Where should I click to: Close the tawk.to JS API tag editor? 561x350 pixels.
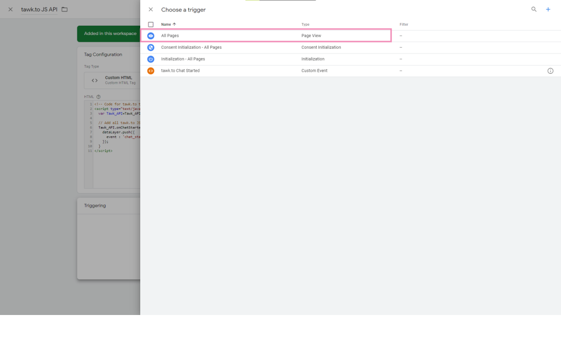click(10, 10)
